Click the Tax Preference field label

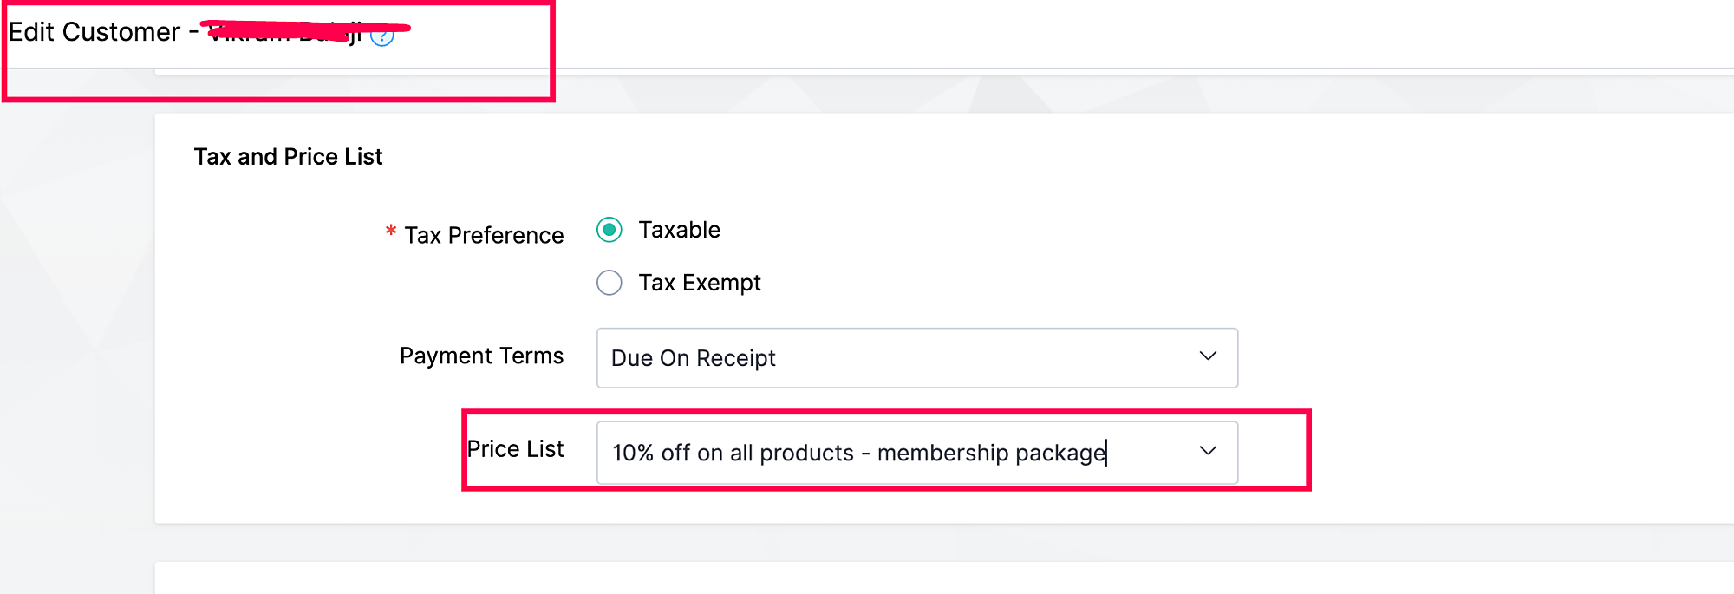tap(484, 235)
